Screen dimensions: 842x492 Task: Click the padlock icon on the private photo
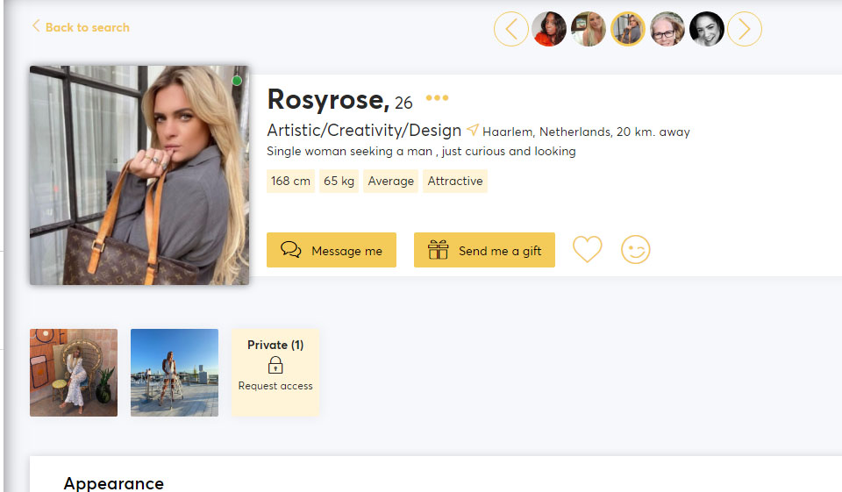click(275, 365)
